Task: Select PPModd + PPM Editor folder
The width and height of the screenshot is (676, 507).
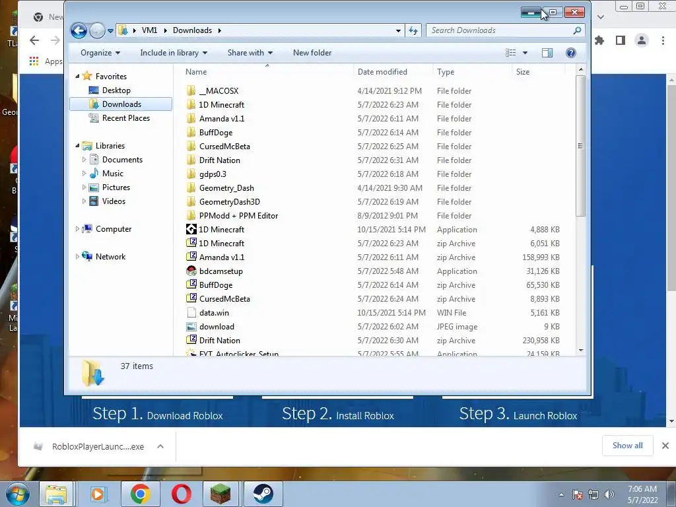Action: click(238, 216)
